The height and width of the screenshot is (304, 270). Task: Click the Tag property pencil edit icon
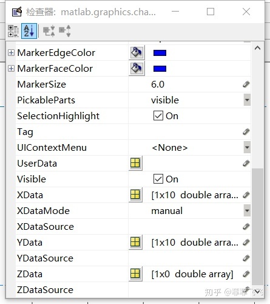click(x=246, y=131)
